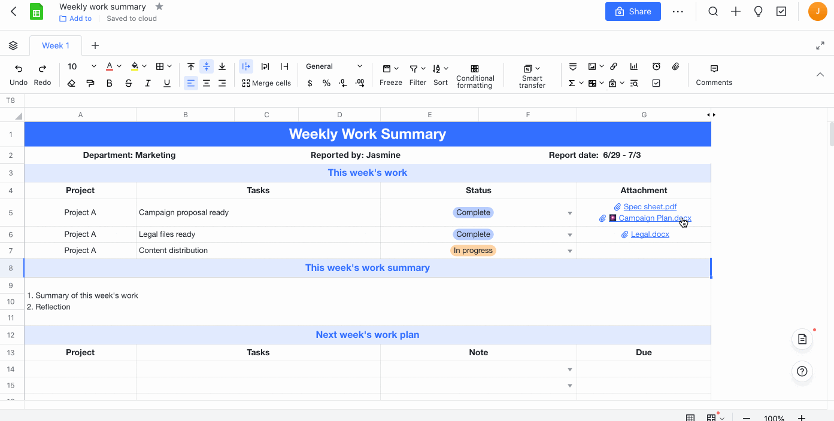Click the paint format tool
This screenshot has height=421, width=834.
(90, 83)
